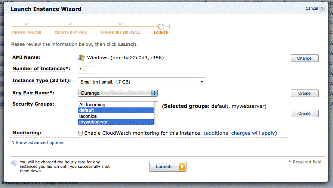Click the speech bubble info icon
Screen dimensions: 333x188
[14, 163]
